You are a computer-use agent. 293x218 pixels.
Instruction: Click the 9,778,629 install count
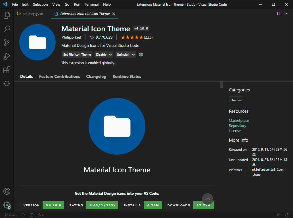tap(104, 37)
